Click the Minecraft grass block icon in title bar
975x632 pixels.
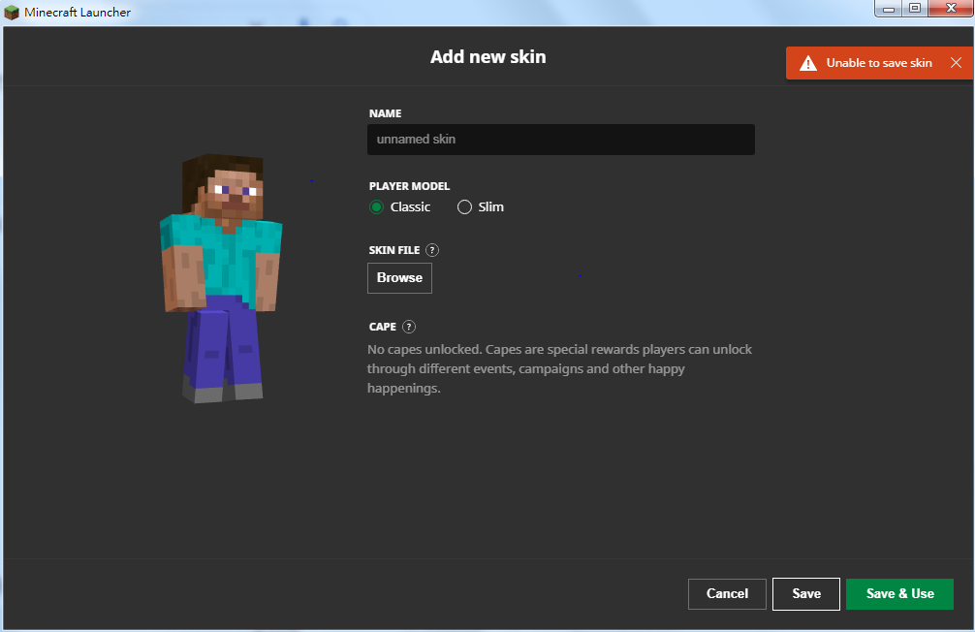click(12, 13)
